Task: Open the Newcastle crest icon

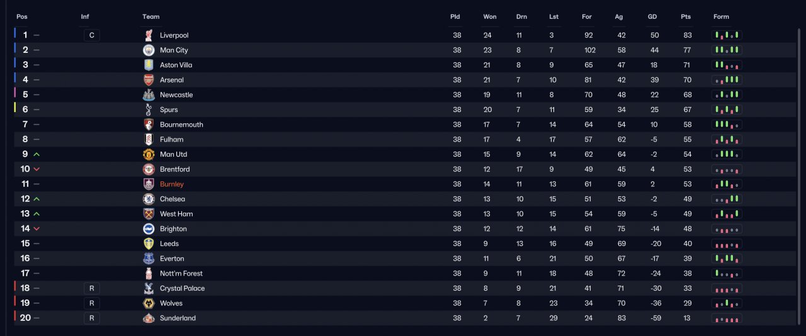Action: point(149,95)
